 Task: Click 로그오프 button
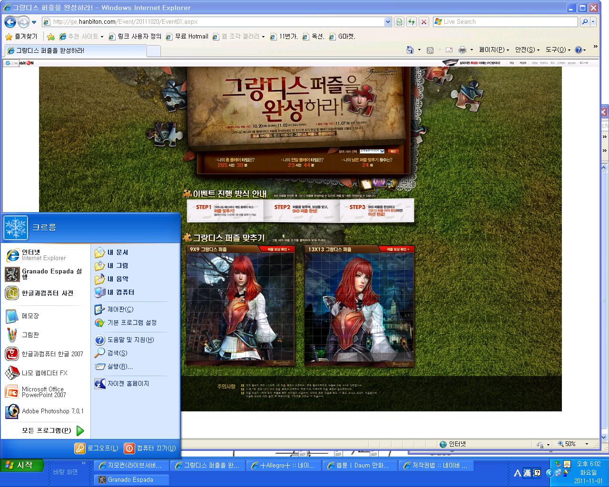point(97,448)
